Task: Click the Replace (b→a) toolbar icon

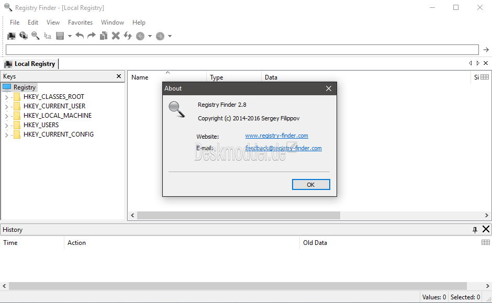Action: click(x=48, y=36)
